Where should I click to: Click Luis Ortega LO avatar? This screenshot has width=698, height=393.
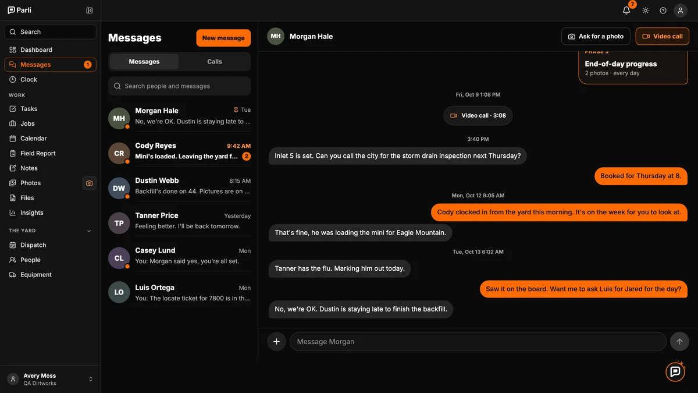coord(119,292)
